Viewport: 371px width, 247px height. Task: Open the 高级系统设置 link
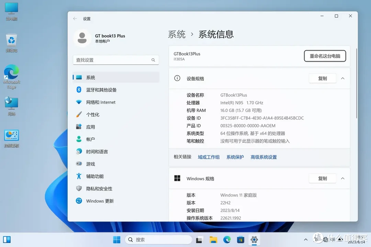click(x=263, y=157)
